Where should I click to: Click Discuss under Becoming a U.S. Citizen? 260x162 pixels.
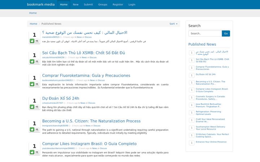(x=97, y=126)
